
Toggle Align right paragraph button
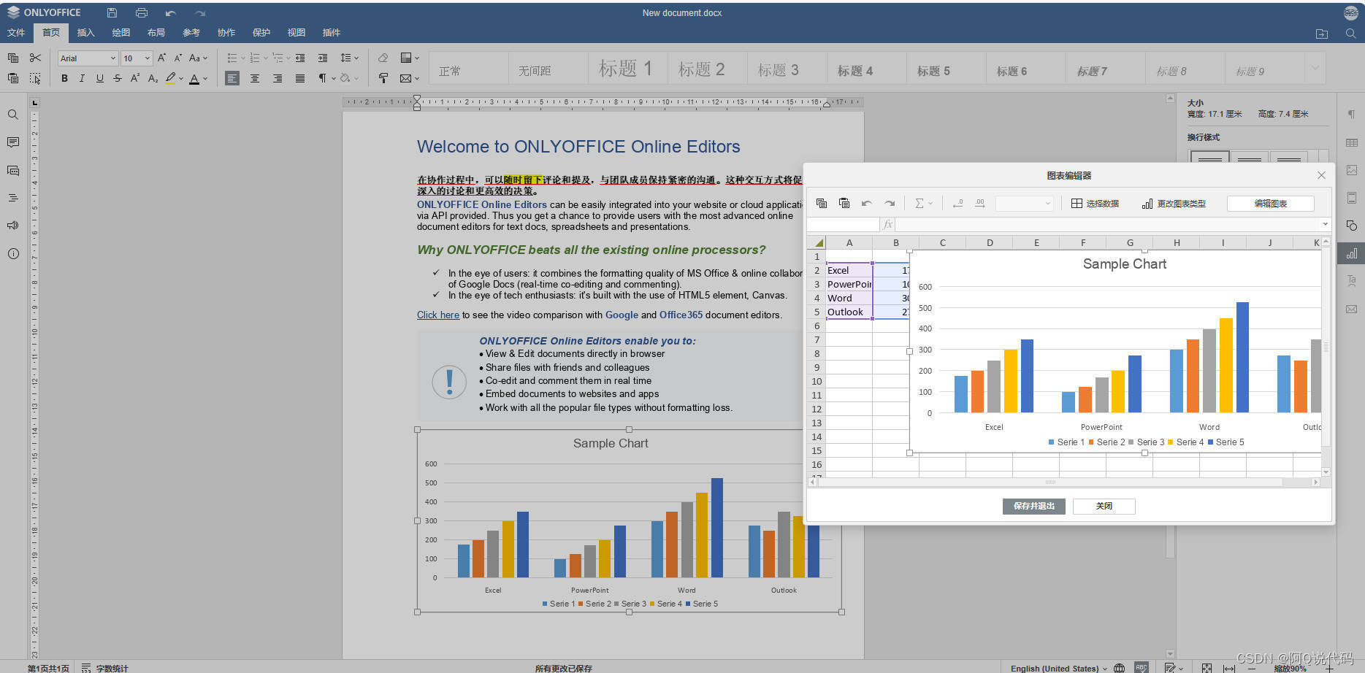pos(278,78)
